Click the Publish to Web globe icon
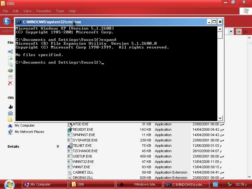This screenshot has width=252, height=189. 10,71
